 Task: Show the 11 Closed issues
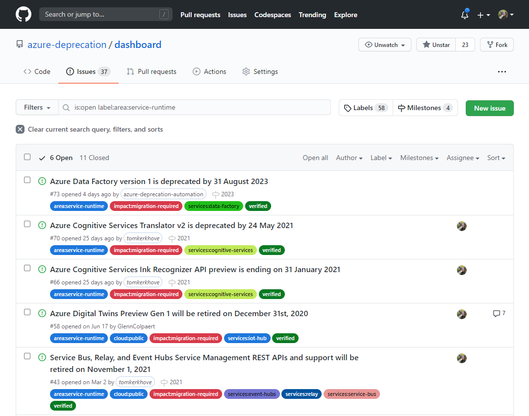[94, 158]
